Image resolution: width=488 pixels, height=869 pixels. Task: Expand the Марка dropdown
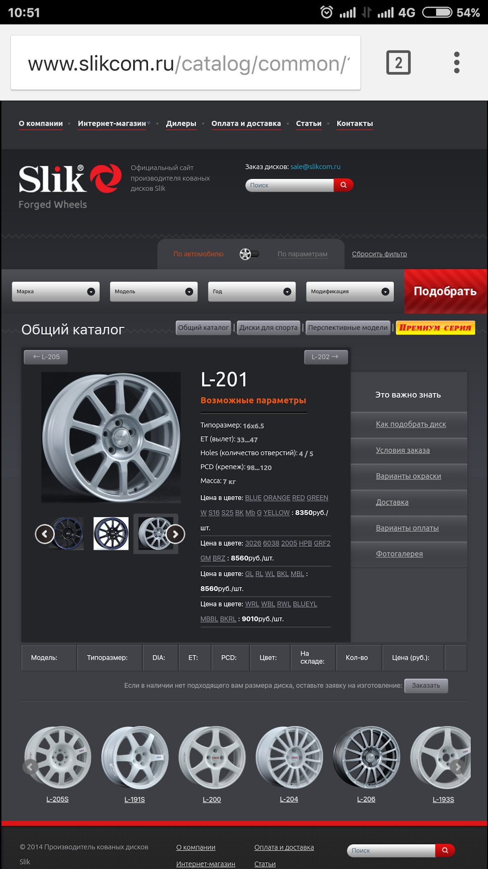tap(56, 291)
